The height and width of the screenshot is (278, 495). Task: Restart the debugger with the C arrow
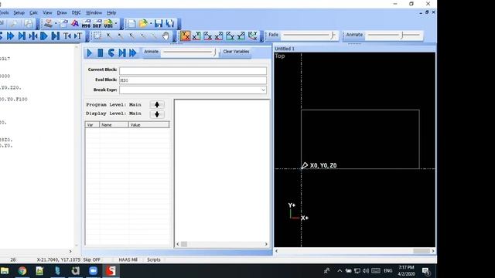point(111,53)
